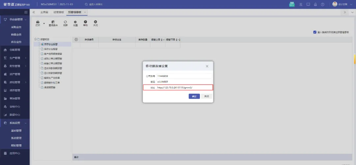The width and height of the screenshot is (356, 165).
Task: Click the 关闭 (Close) toolbar icon
Action: point(95,23)
